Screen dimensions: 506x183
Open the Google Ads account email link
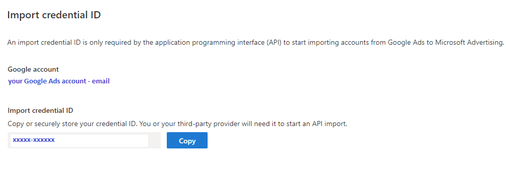click(59, 81)
